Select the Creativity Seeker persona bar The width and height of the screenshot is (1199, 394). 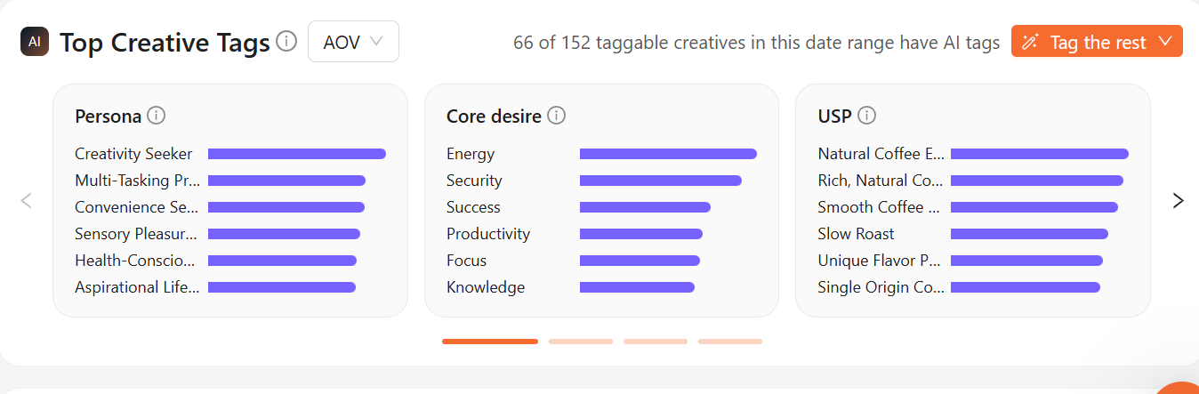pyautogui.click(x=297, y=154)
